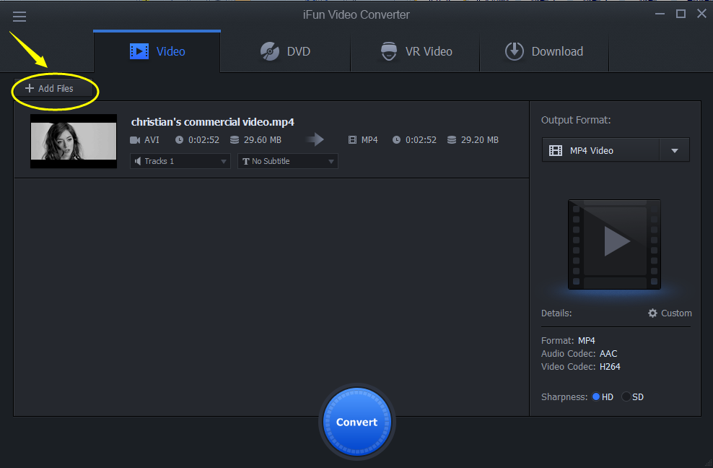Click the Audio Codec AAC value
The image size is (713, 468).
pyautogui.click(x=608, y=354)
